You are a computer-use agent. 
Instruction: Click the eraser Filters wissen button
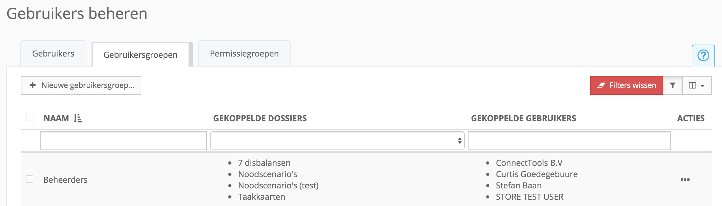tap(626, 85)
